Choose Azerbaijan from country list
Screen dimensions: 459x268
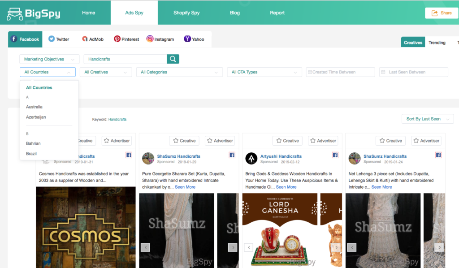[36, 117]
